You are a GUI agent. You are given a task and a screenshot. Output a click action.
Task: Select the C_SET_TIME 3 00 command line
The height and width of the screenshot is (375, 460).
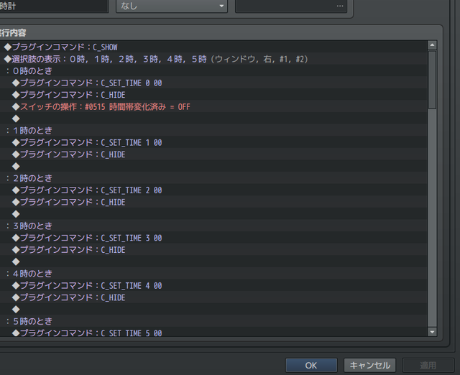tap(213, 238)
